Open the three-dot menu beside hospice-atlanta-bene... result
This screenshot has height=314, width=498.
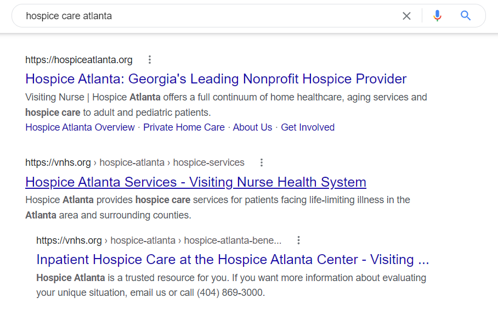point(298,240)
